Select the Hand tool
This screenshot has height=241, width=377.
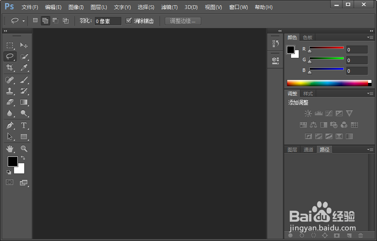10,149
